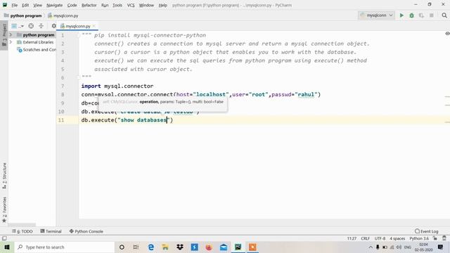Locate current file in project tree icon

[31, 26]
